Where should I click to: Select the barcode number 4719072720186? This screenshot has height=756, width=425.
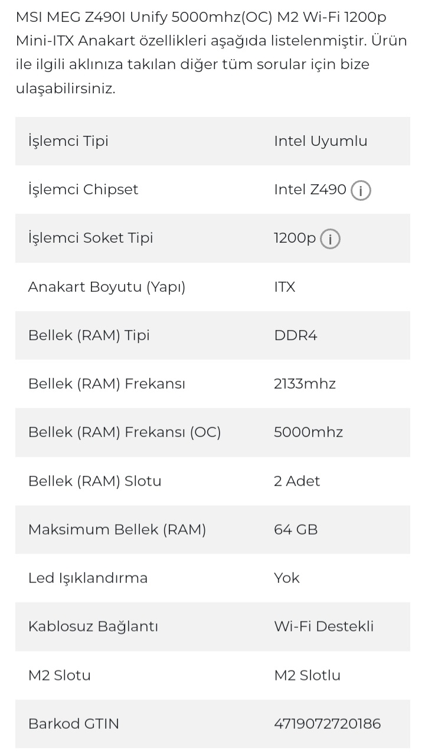tap(328, 724)
